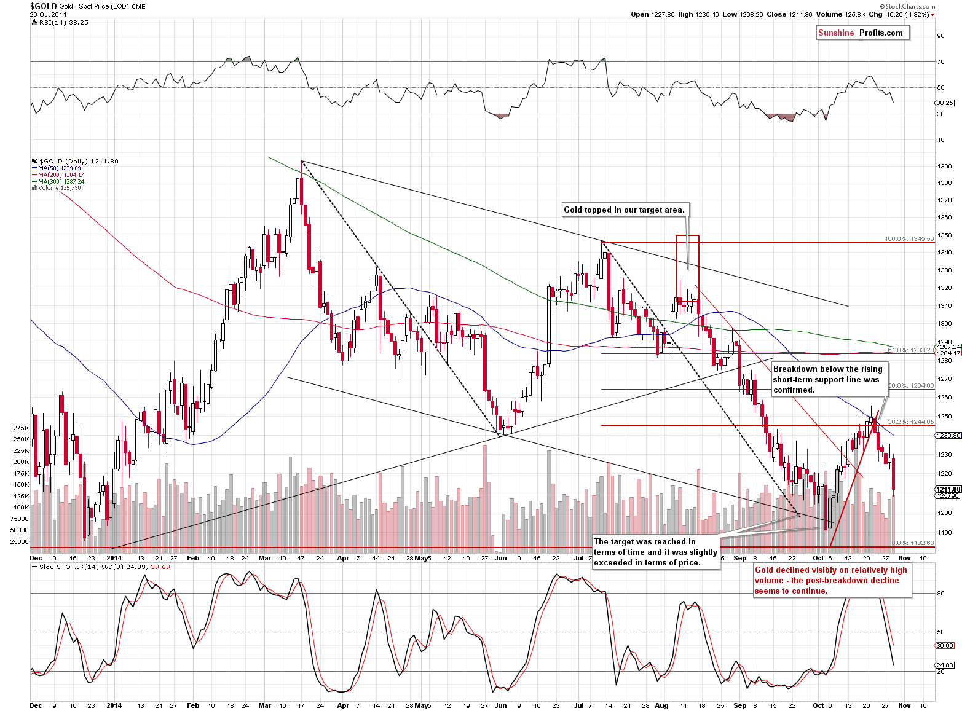Click the 100.0%: 1345.50 Fibonacci label
Viewport: 962px width, 711px height.
909,238
